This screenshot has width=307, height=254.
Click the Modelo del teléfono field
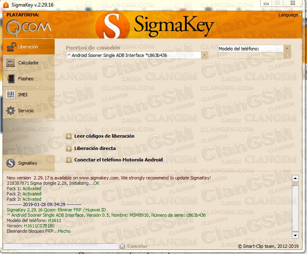click(251, 49)
